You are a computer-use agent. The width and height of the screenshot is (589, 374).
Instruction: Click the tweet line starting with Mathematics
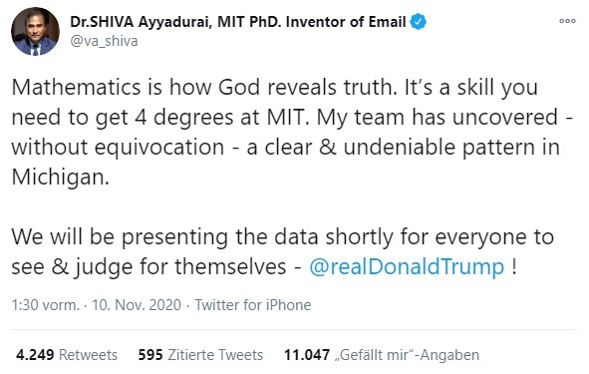coord(275,87)
